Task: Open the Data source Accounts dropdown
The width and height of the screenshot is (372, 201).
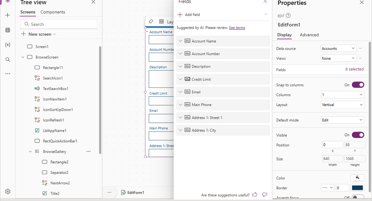Action: 339,48
